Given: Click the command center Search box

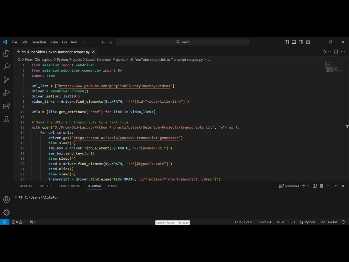Looking at the screenshot, I should [x=182, y=42].
